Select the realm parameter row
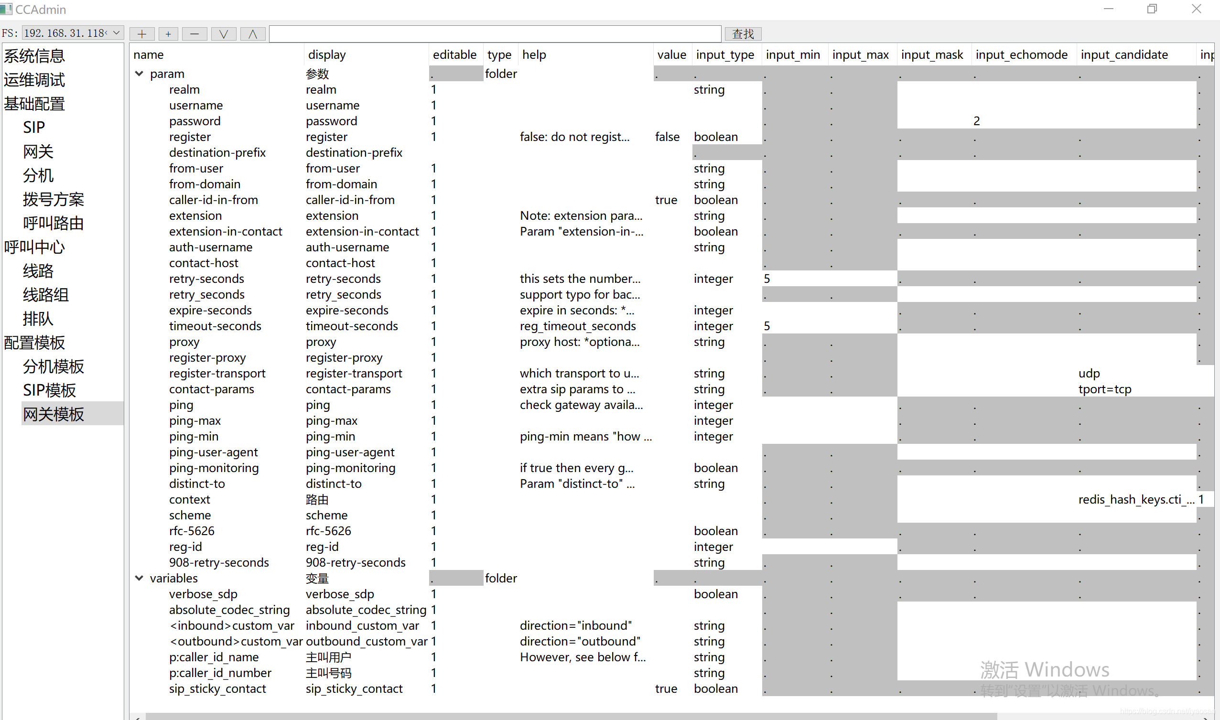Screen dimensions: 1220x720 (184, 90)
